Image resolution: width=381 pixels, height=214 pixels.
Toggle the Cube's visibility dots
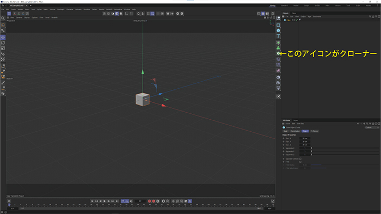pos(295,20)
